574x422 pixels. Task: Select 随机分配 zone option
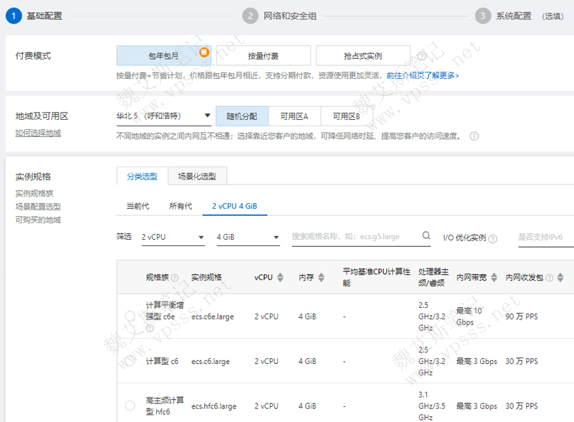pos(242,116)
